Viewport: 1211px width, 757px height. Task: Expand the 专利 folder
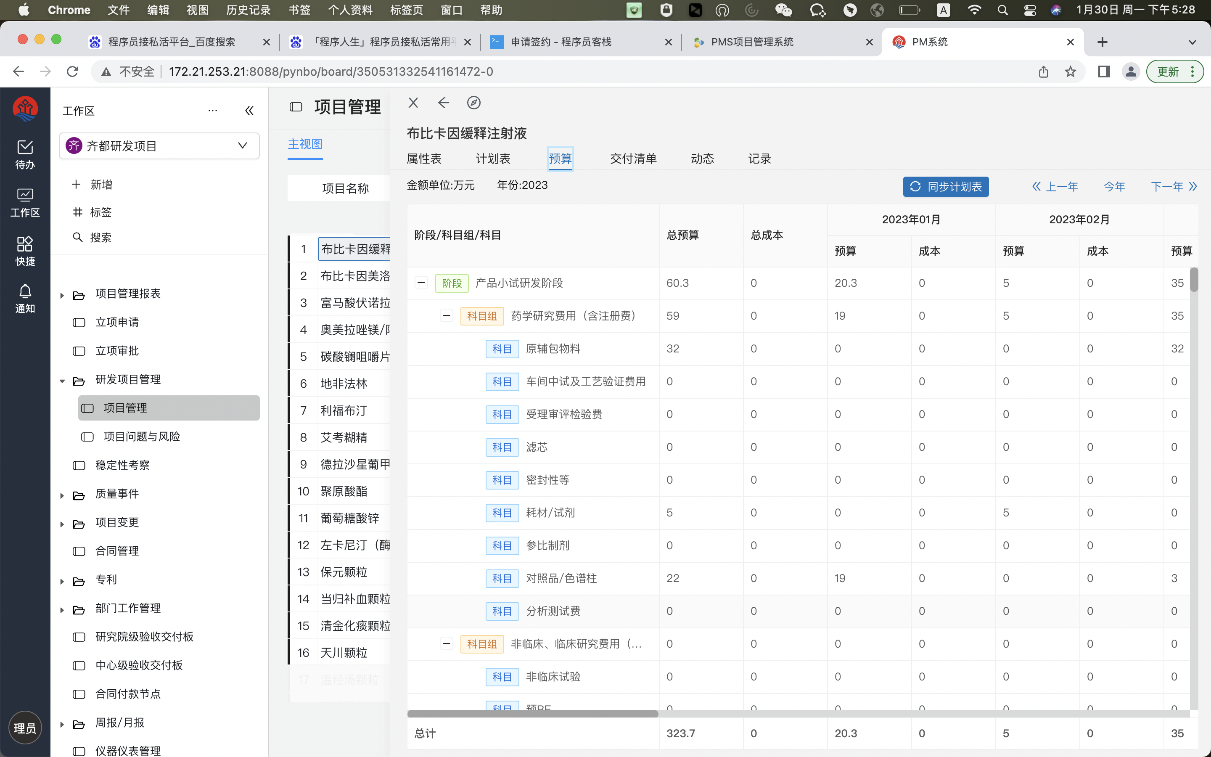tap(62, 581)
